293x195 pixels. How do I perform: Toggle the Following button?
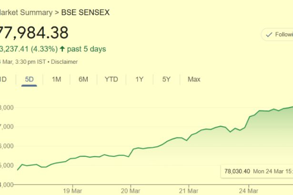tap(277, 35)
